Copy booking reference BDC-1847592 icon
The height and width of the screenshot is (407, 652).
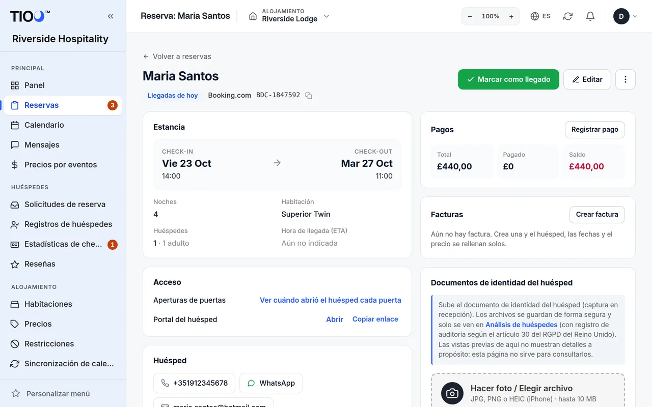[x=309, y=96]
